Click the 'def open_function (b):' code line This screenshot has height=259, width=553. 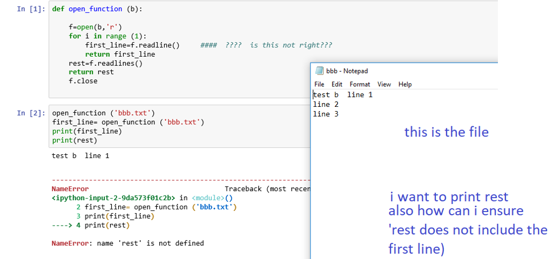coord(97,9)
